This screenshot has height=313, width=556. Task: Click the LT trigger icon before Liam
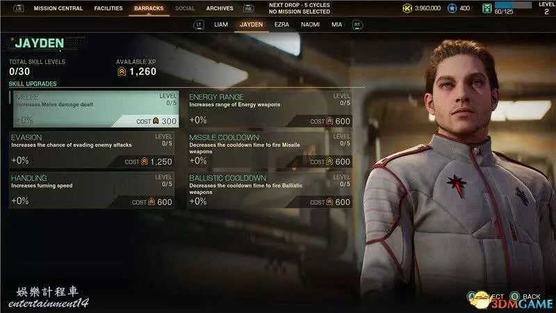tap(199, 25)
